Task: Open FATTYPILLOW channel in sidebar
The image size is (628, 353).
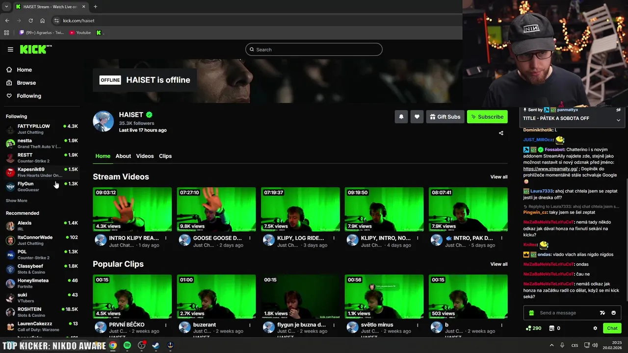Action: pyautogui.click(x=42, y=129)
